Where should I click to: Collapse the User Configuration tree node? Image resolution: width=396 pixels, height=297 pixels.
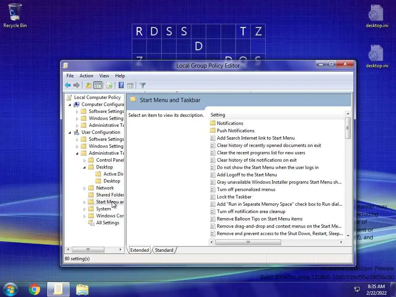tap(70, 132)
